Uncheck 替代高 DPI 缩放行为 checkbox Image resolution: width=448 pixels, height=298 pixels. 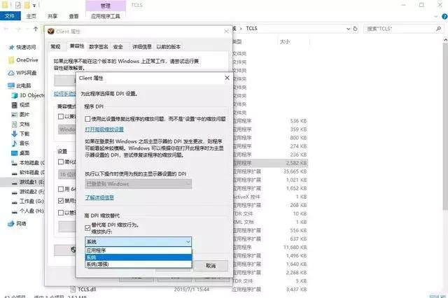click(87, 228)
